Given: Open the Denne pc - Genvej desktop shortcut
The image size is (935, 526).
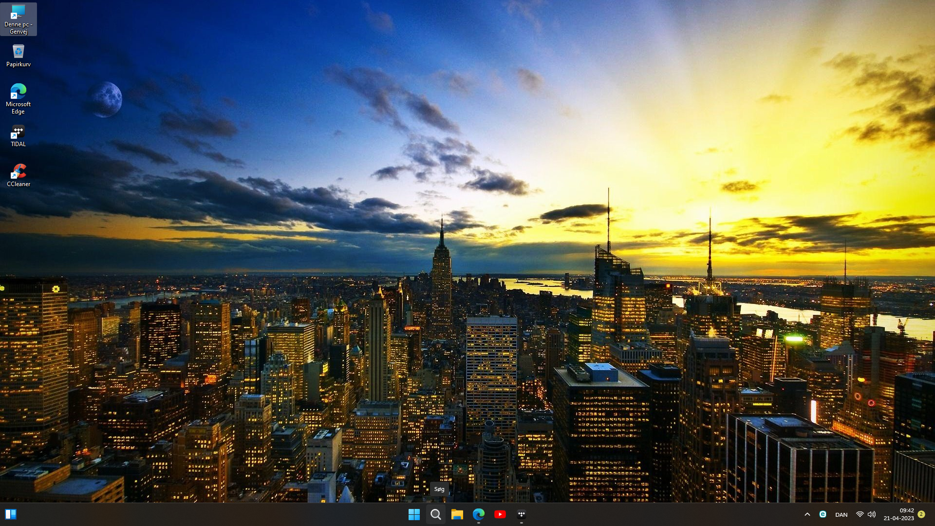Looking at the screenshot, I should 18,19.
